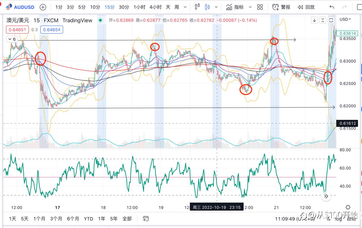The image size is (362, 228).
Task: Set date range to 全部
Action: [x=127, y=219]
